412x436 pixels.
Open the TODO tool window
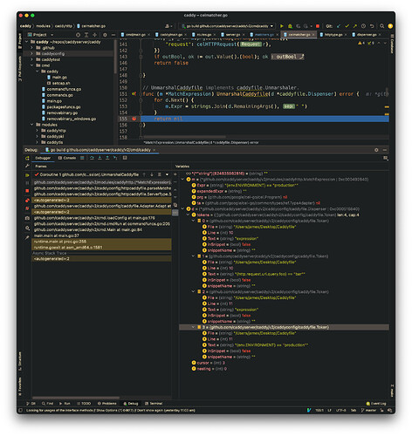pos(84,404)
